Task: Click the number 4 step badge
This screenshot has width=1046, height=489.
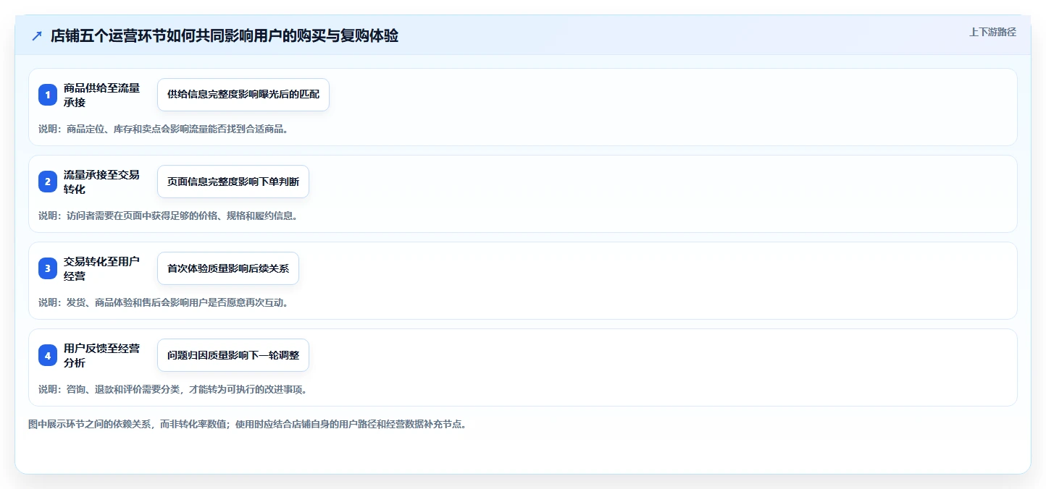Action: 48,355
